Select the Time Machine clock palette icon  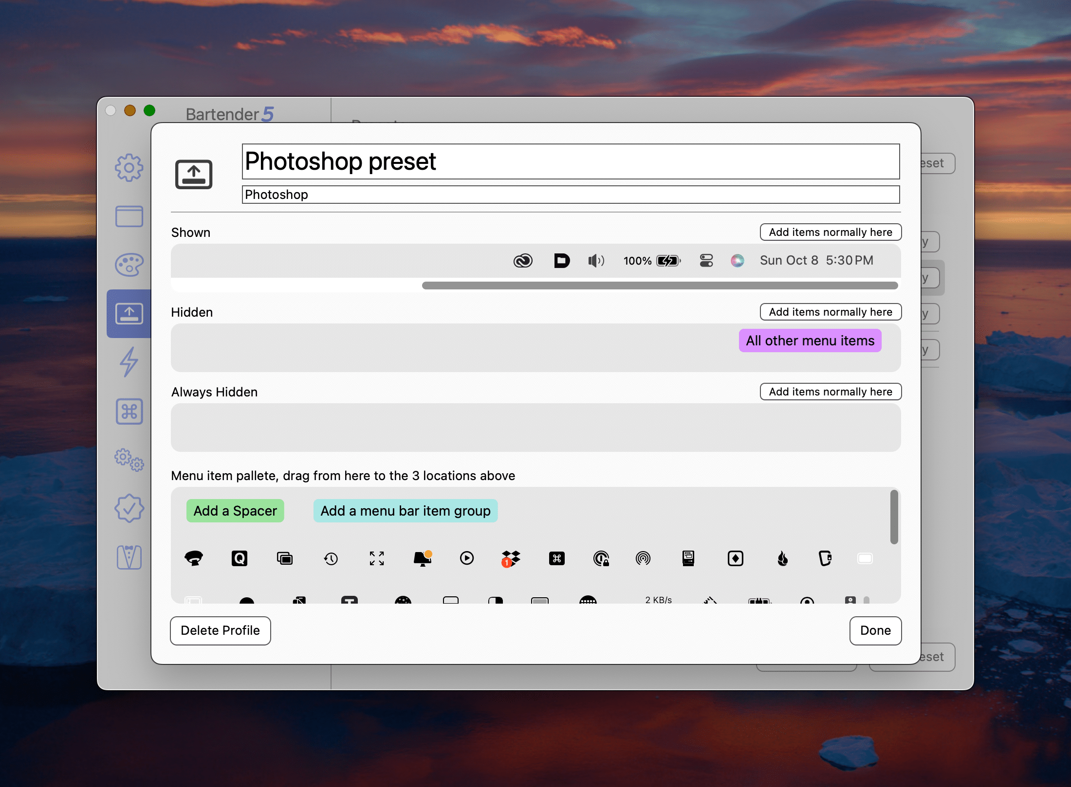331,558
